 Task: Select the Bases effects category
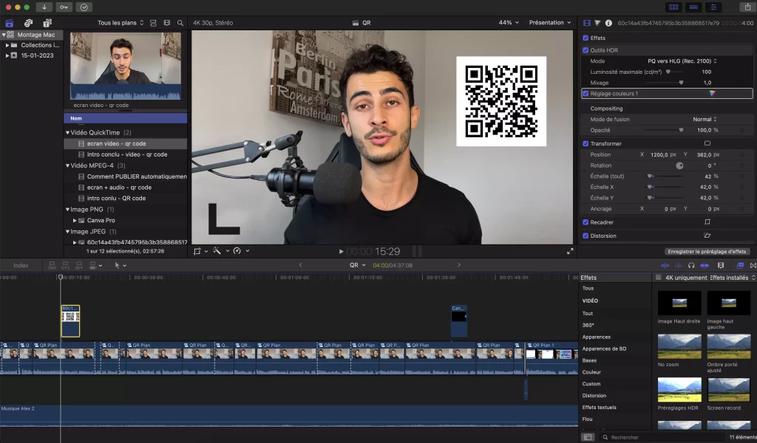589,360
